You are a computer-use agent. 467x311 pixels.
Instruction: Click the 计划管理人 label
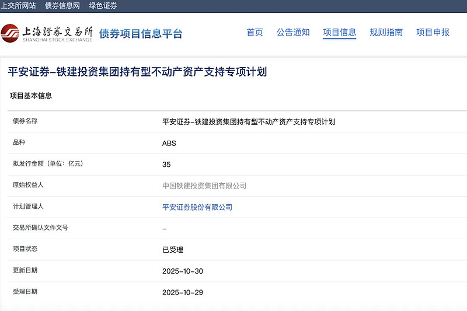tap(28, 206)
